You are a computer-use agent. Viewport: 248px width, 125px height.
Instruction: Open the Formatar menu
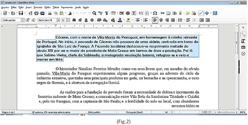pyautogui.click(x=38, y=7)
